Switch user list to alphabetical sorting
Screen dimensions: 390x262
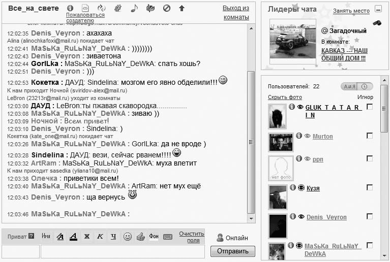(x=349, y=86)
